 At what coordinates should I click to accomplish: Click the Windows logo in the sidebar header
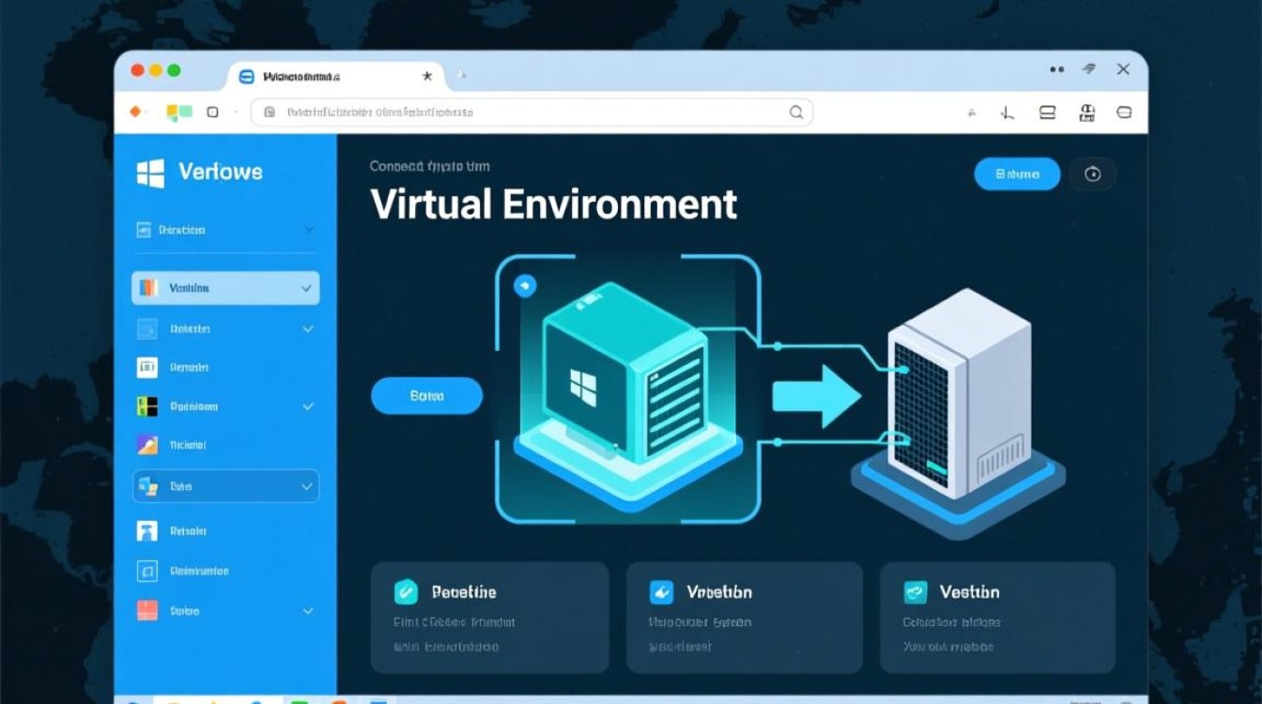pyautogui.click(x=150, y=173)
